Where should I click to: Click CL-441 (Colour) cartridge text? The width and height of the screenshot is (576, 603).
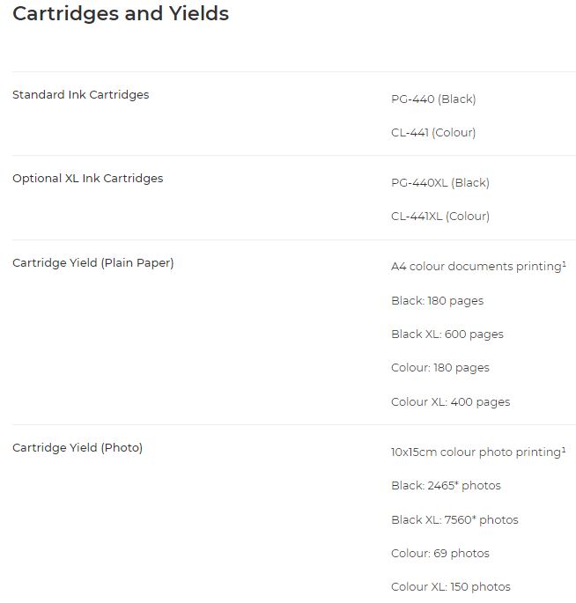[x=433, y=132]
